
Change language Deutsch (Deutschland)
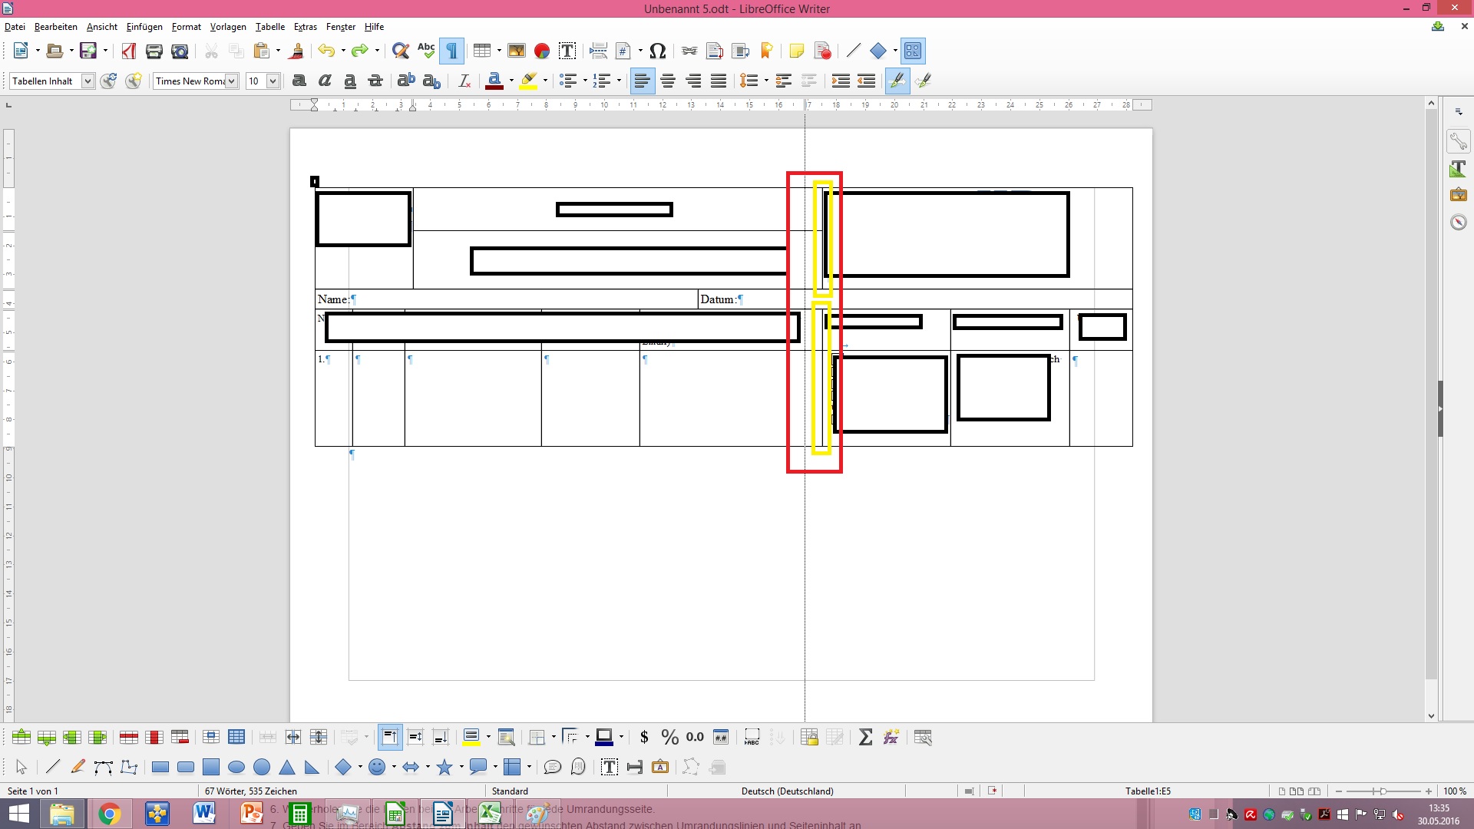point(787,791)
